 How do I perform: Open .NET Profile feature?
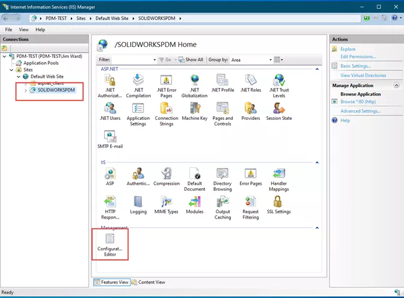[x=222, y=83]
